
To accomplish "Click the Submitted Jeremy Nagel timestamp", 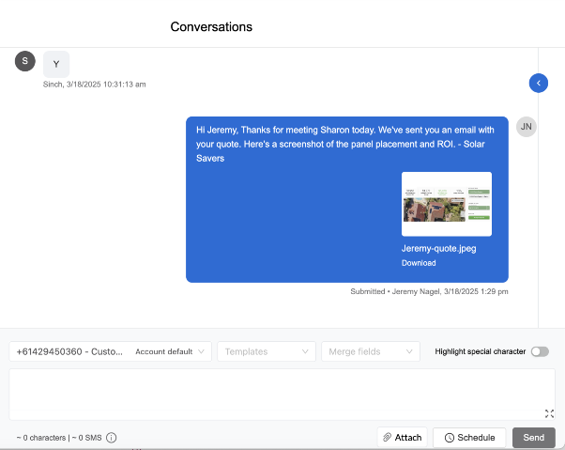I will click(x=429, y=292).
